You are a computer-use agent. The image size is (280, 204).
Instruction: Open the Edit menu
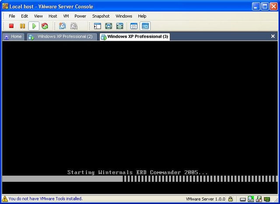click(x=24, y=16)
